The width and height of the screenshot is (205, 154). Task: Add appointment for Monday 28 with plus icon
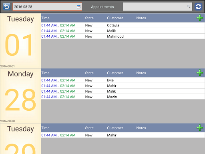click(x=200, y=73)
